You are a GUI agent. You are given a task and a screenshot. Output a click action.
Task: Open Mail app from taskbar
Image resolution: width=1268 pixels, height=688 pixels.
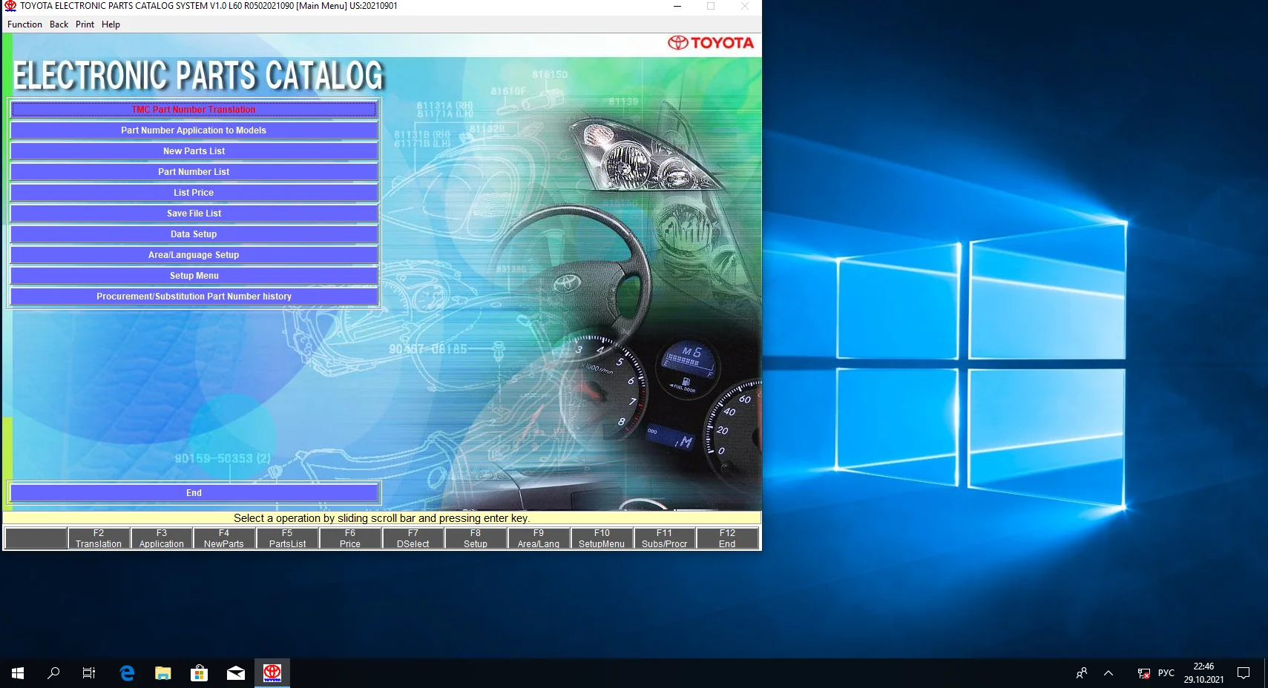click(x=236, y=673)
